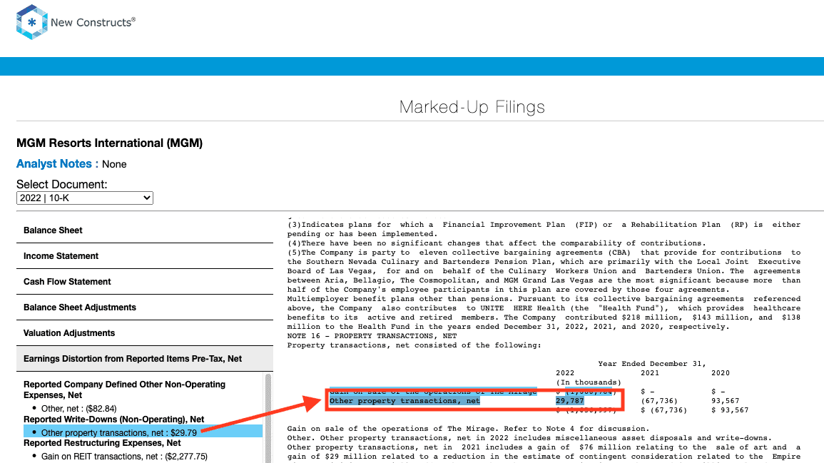Open the Income Statement section
The height and width of the screenshot is (463, 824).
[x=145, y=256]
